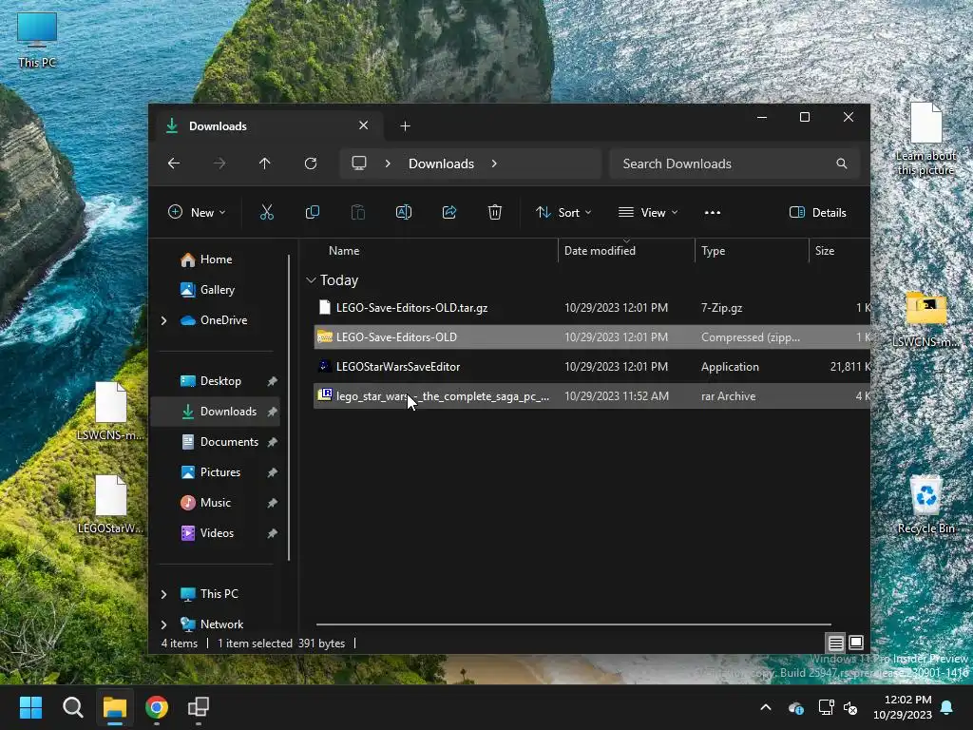Viewport: 973px width, 730px height.
Task: Refresh the Downloads folder
Action: (311, 163)
